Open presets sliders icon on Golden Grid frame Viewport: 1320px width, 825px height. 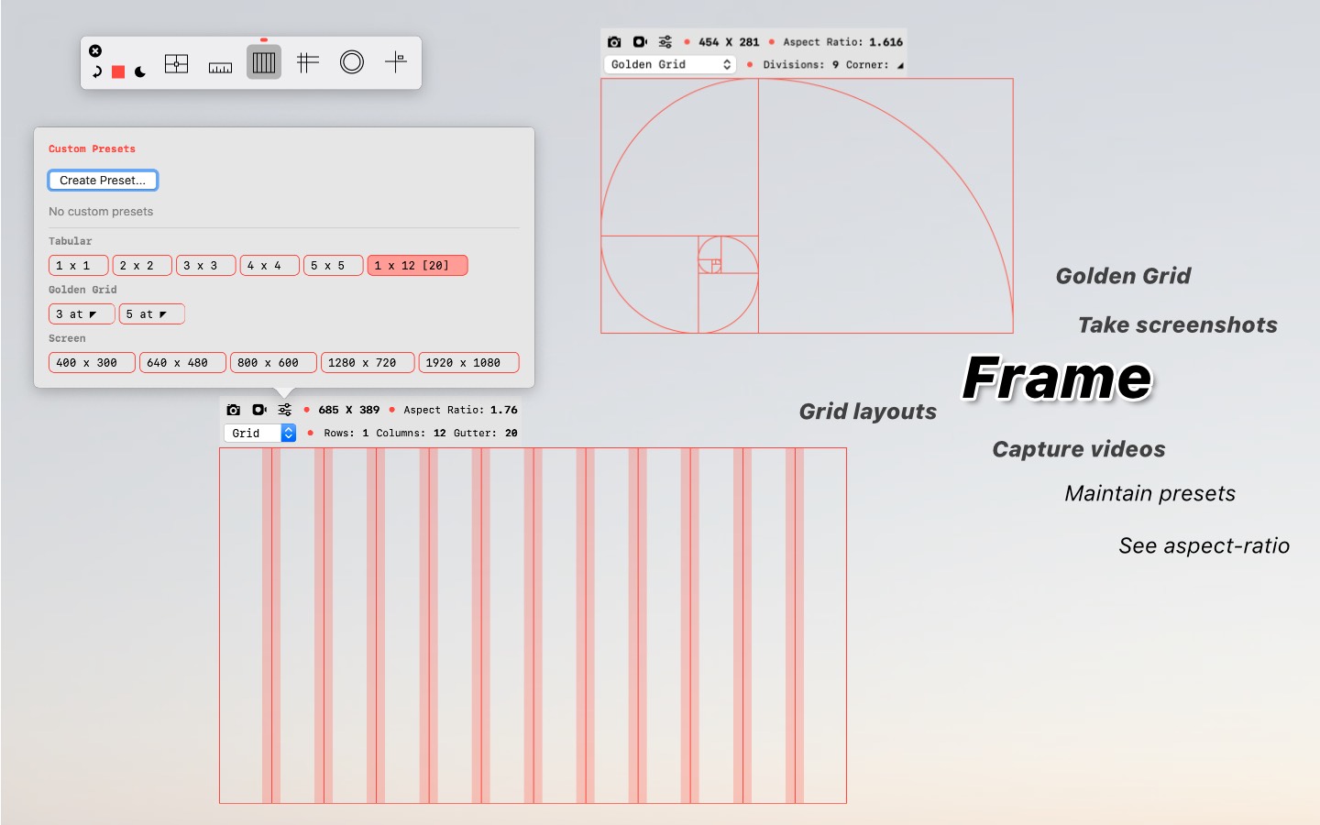coord(665,42)
